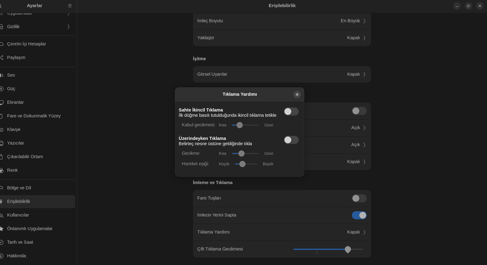Enable Sahte İkincil Tıklama switch

(291, 111)
